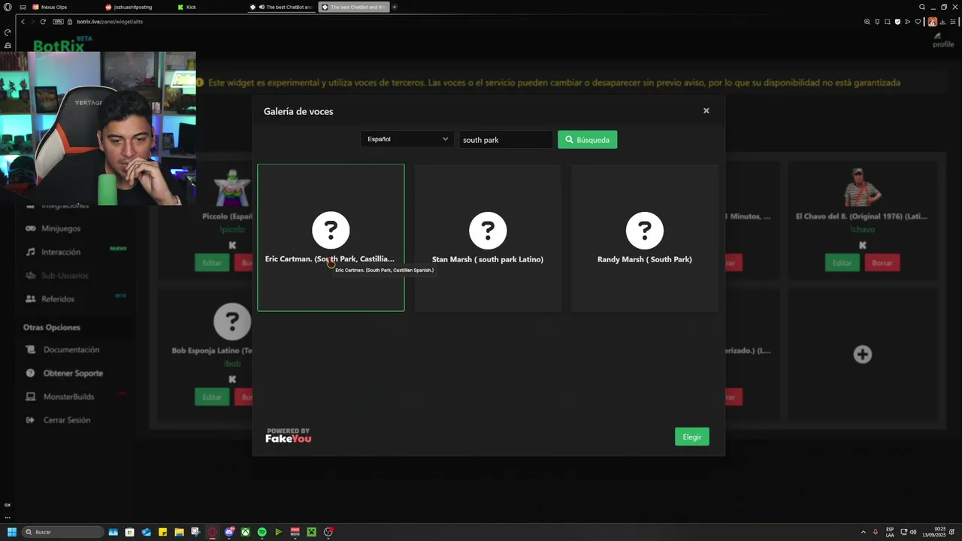The height and width of the screenshot is (541, 962).
Task: Click the volume icon in system tray
Action: (913, 532)
